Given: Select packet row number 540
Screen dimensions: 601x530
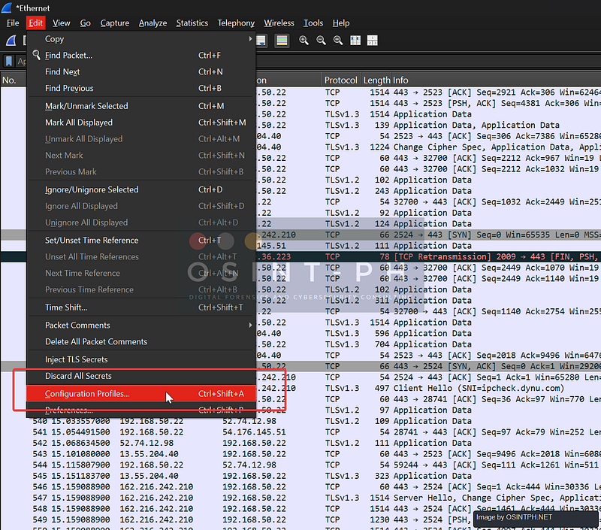Looking at the screenshot, I should (x=300, y=421).
